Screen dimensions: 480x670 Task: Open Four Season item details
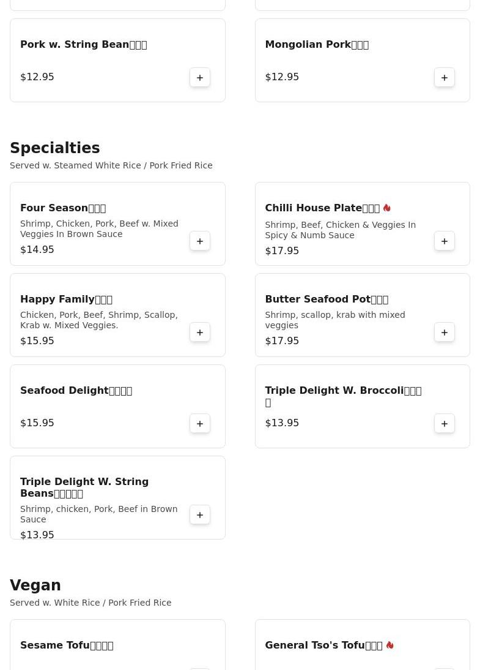pos(63,208)
